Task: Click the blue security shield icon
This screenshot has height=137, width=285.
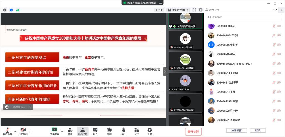Action: [11, 10]
